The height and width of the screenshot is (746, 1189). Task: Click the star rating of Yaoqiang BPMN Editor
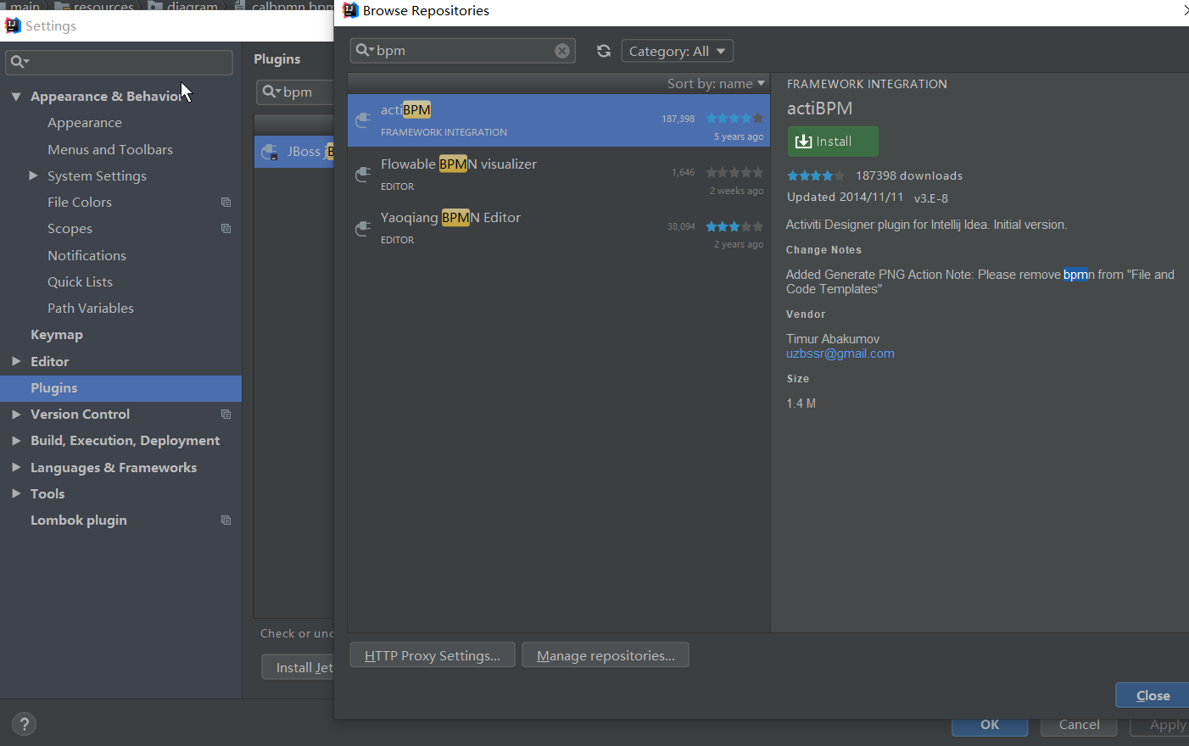click(x=734, y=226)
